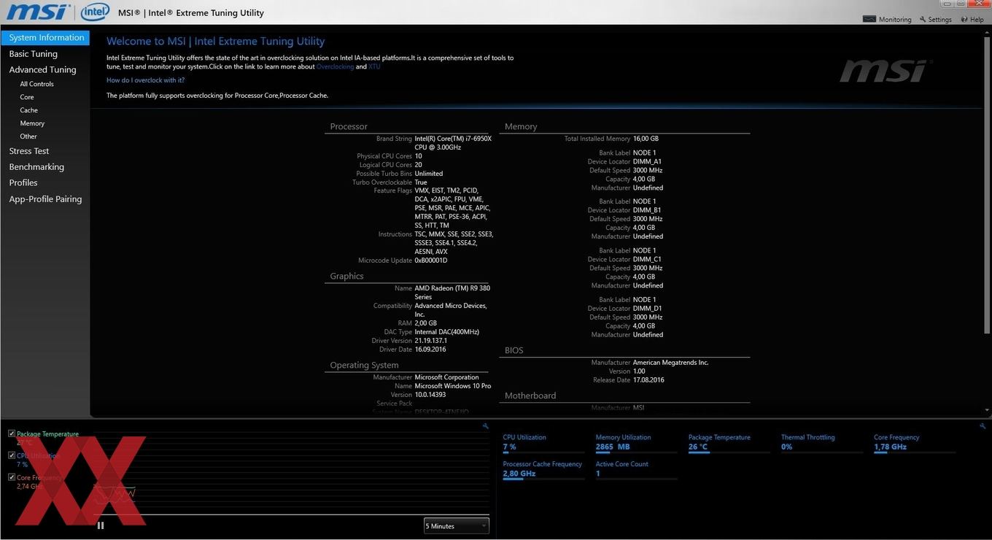Click the 'DIMM_A1' device locator value

point(647,162)
